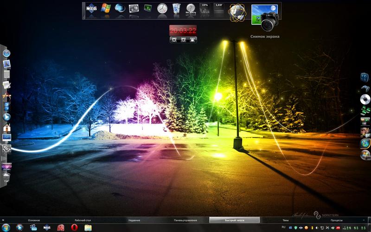
Task: Open the Windows Start orb
Action: point(6,228)
